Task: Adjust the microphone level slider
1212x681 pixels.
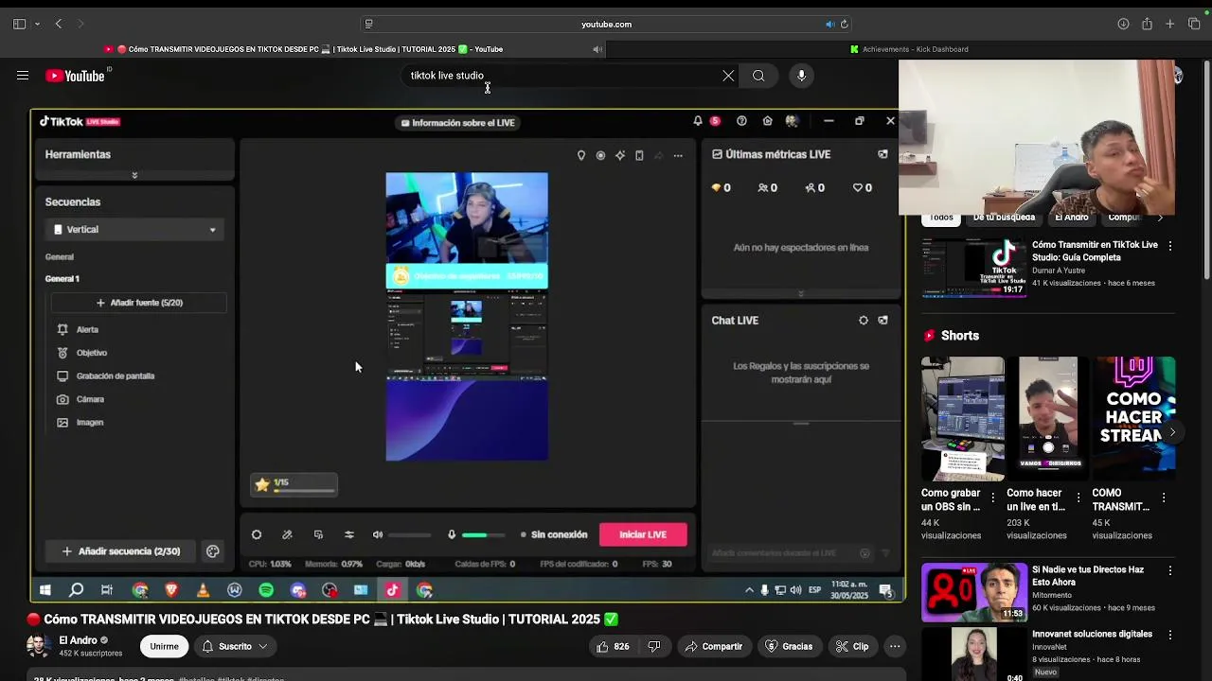Action: (x=483, y=535)
